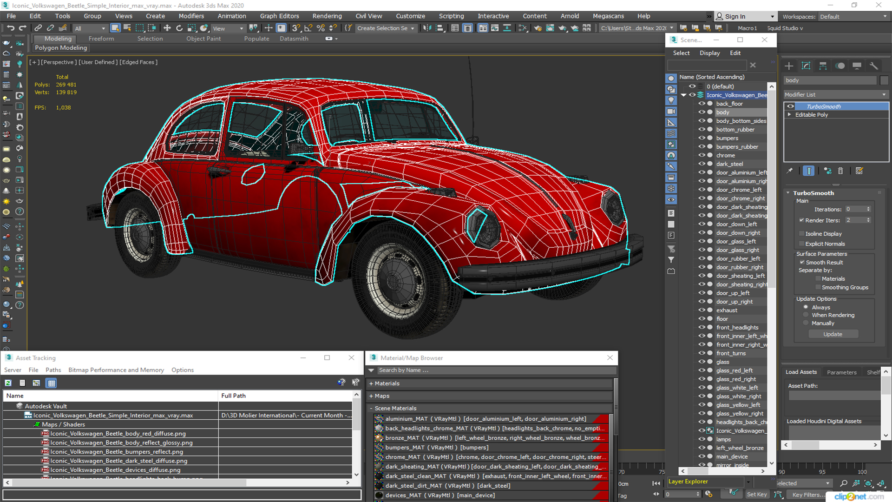This screenshot has height=502, width=892.
Task: Hide the bumpers layer object eye
Action: (x=702, y=138)
